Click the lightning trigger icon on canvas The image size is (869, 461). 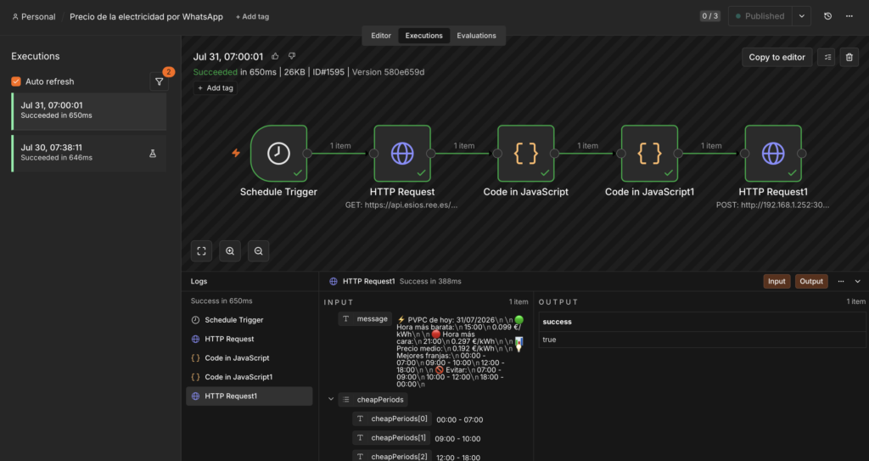click(236, 153)
